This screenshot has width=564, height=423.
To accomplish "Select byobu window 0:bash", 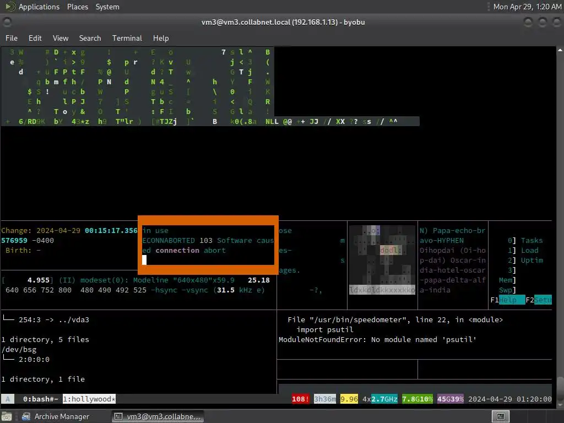I will [41, 399].
